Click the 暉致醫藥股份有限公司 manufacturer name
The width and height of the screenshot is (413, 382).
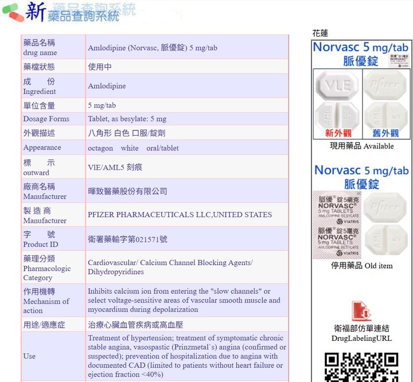(127, 191)
